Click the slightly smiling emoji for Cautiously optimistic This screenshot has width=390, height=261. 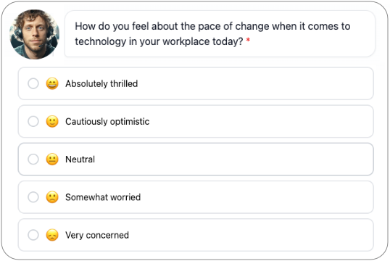tap(52, 121)
